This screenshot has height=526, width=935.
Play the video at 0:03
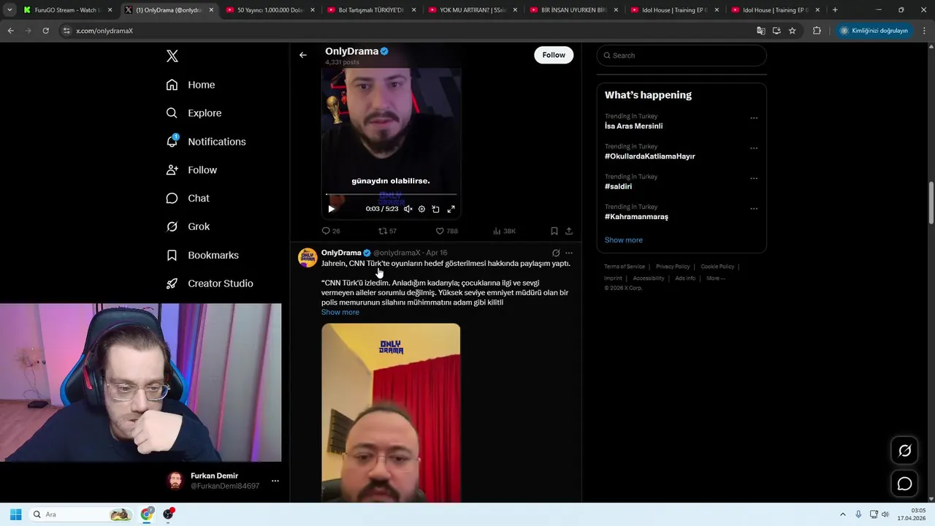pos(331,209)
